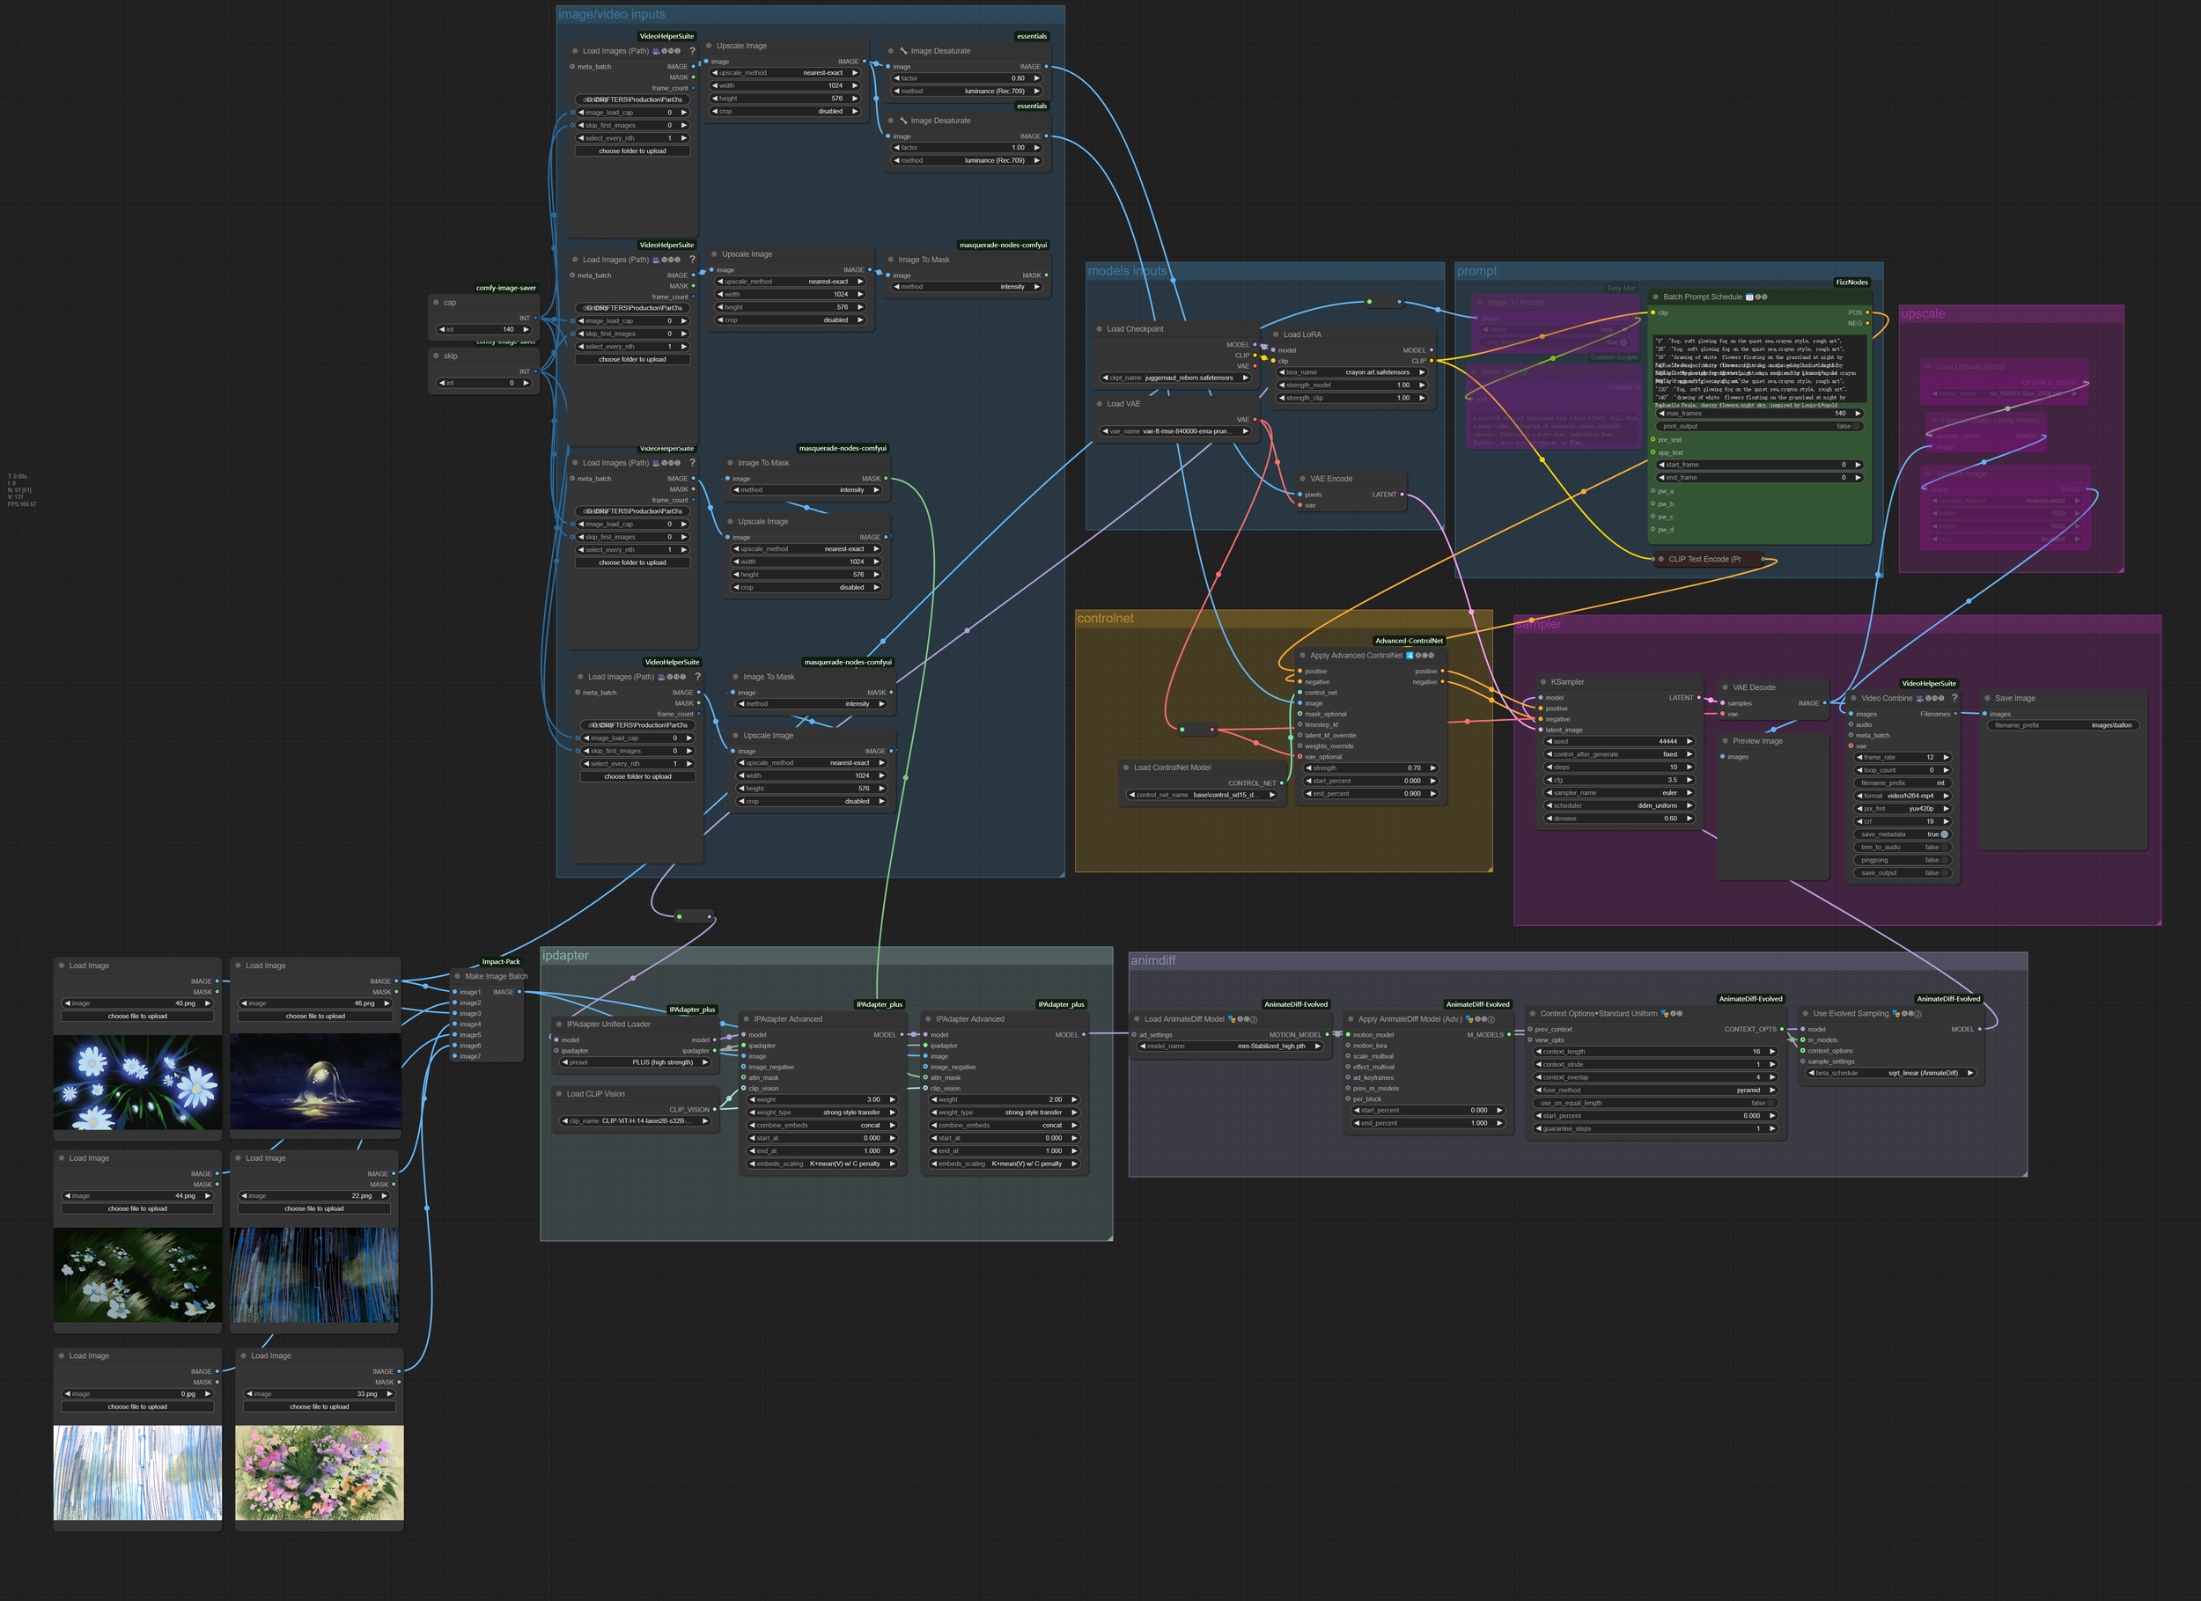Screen dimensions: 2201x1601
Task: Click choose file to upload under 0.jpg
Action: [138, 1407]
